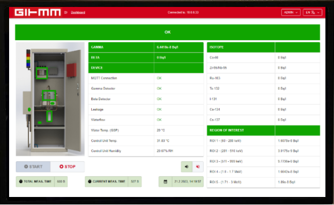Click the REGION OF INTEREST header
Screen dimensions: 334x205
pos(263,130)
